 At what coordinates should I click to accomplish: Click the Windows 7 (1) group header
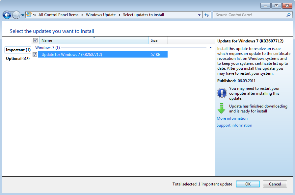click(x=47, y=48)
